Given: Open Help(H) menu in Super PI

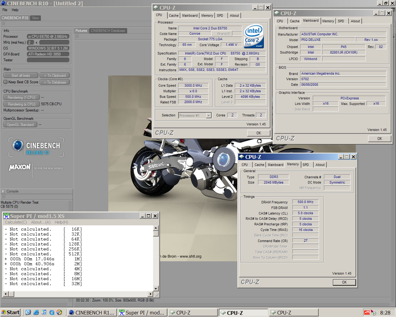Looking at the screenshot, I should click(61, 222).
